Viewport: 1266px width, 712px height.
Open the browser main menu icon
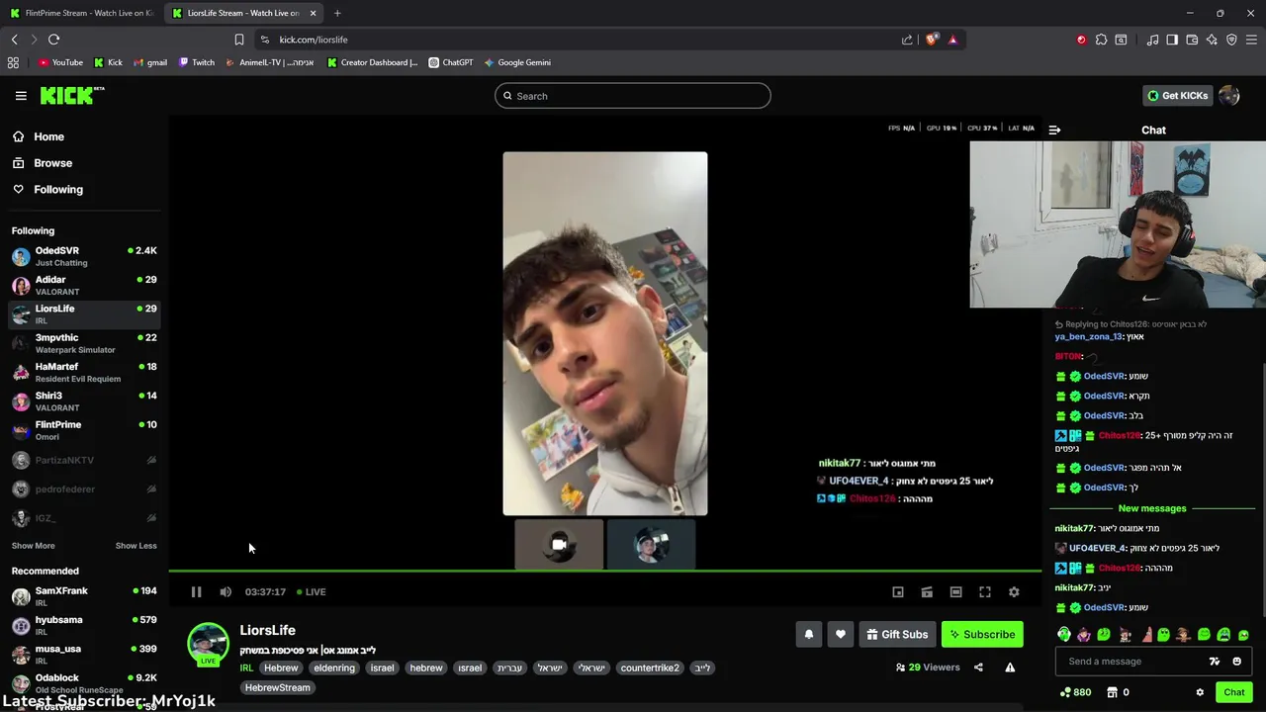(1251, 40)
